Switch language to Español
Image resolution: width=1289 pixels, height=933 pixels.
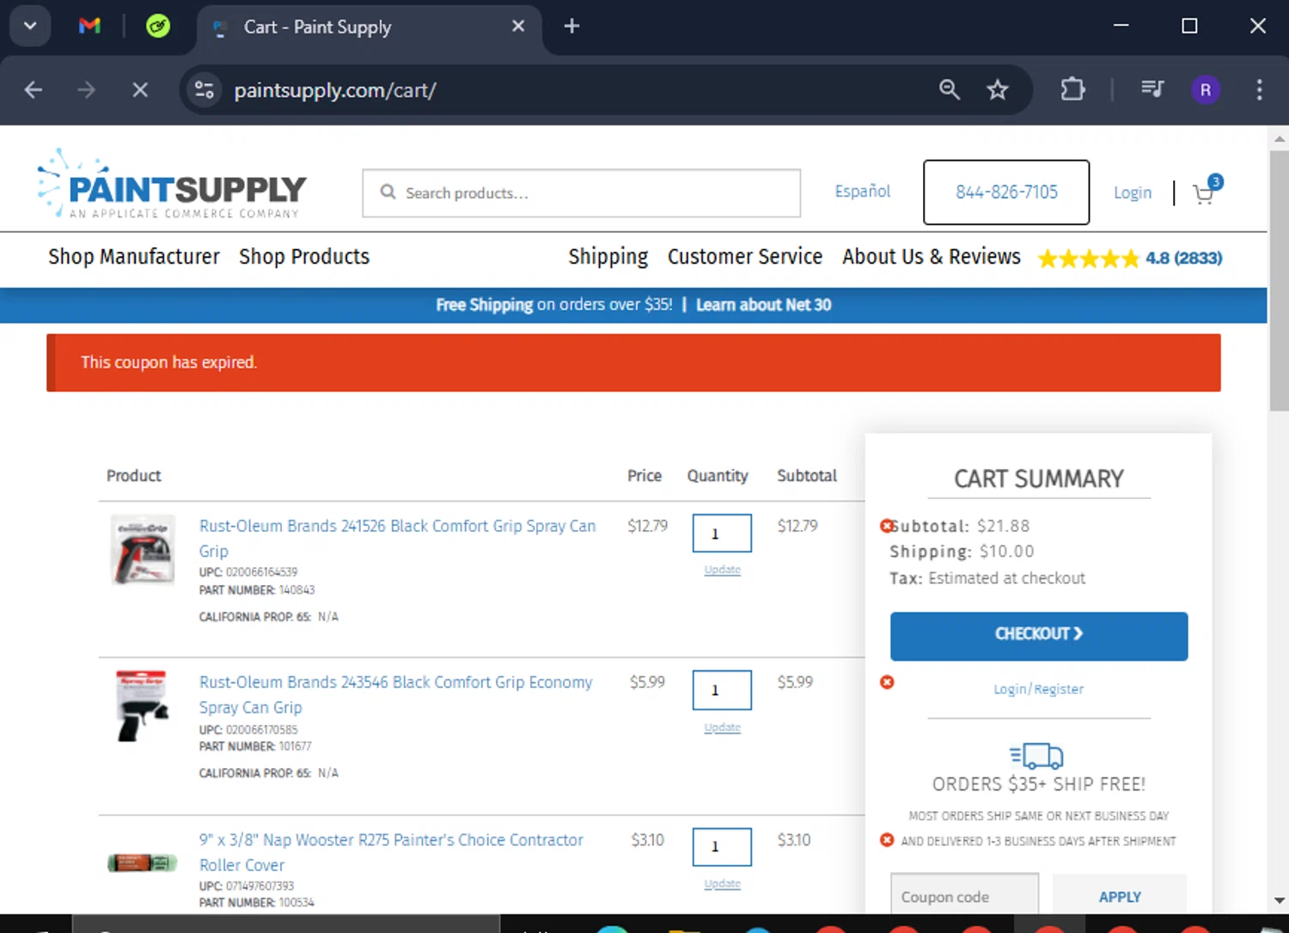[863, 191]
